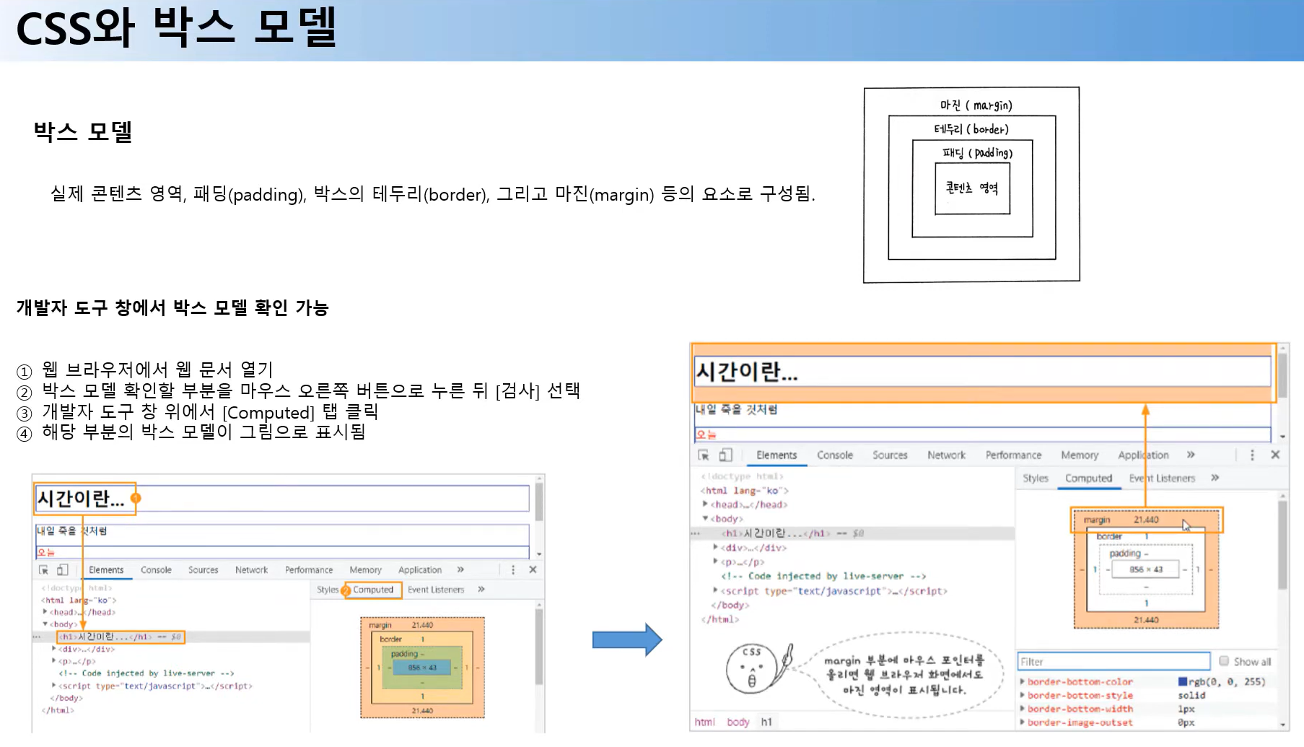Expand div node in right DOM tree
This screenshot has height=747, width=1304.
[715, 547]
